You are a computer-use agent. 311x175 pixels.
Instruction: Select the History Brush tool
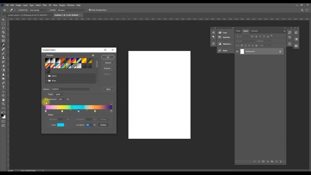pos(3,62)
